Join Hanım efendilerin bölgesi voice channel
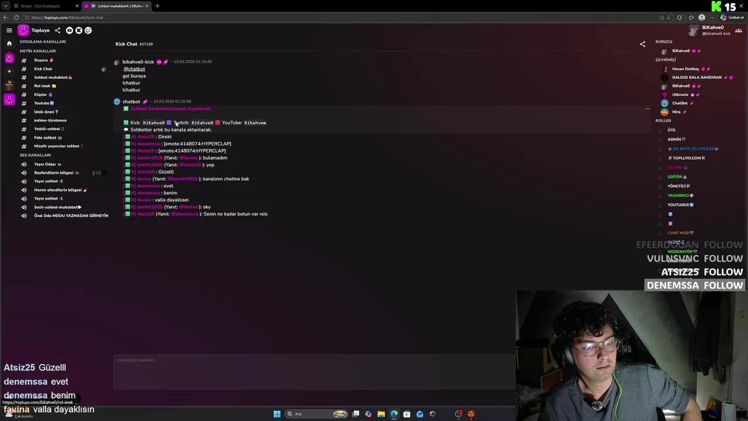748x421 pixels. [x=60, y=190]
